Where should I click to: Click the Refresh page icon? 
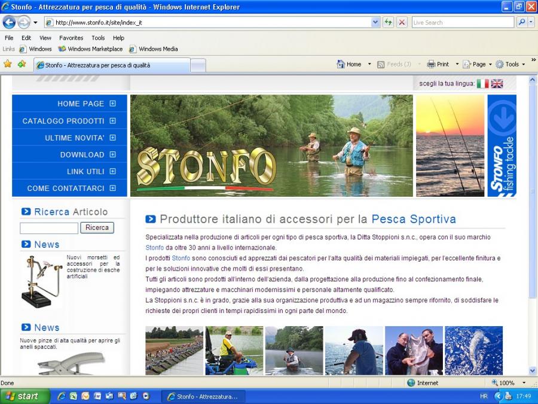(389, 22)
